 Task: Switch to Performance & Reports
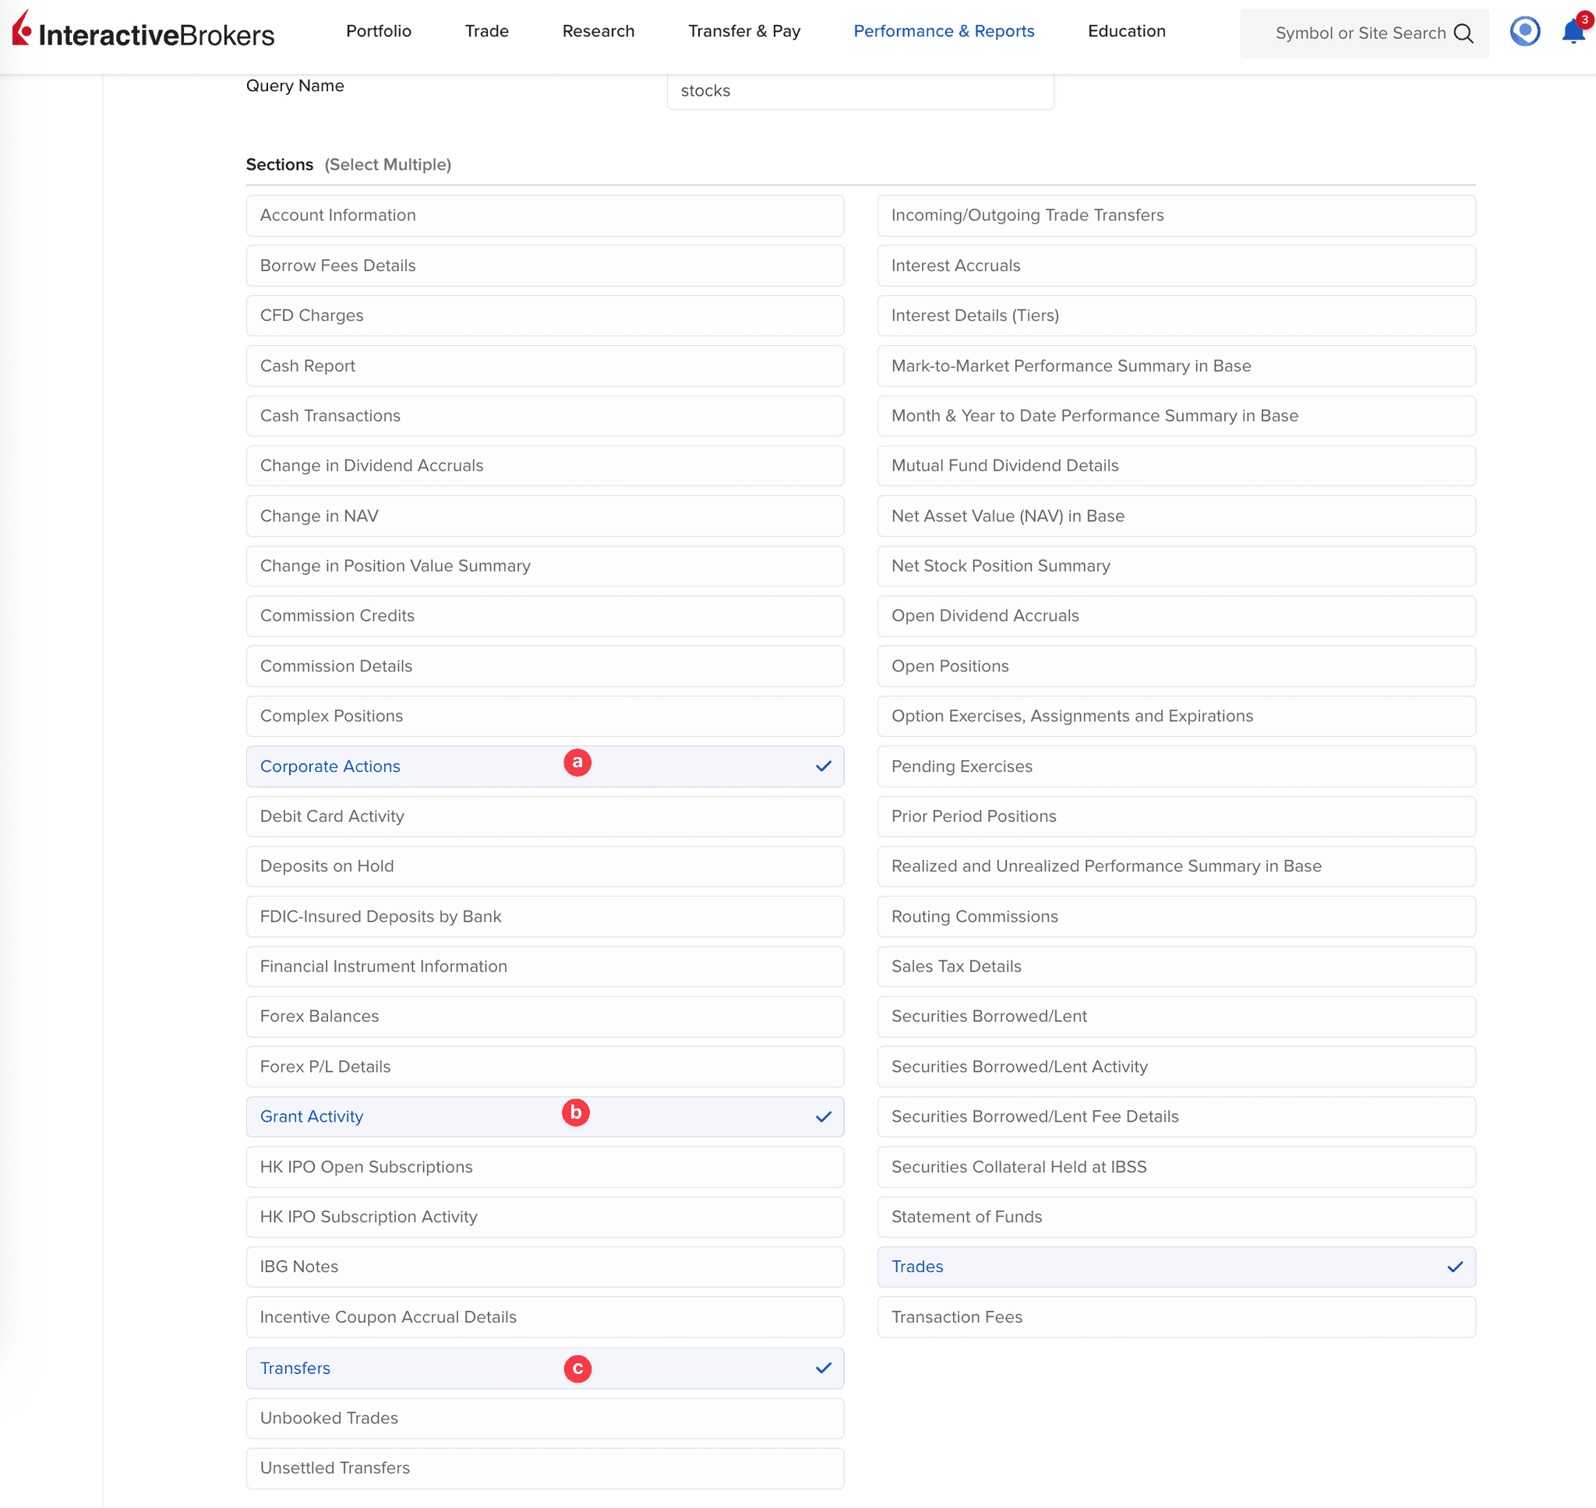click(943, 31)
